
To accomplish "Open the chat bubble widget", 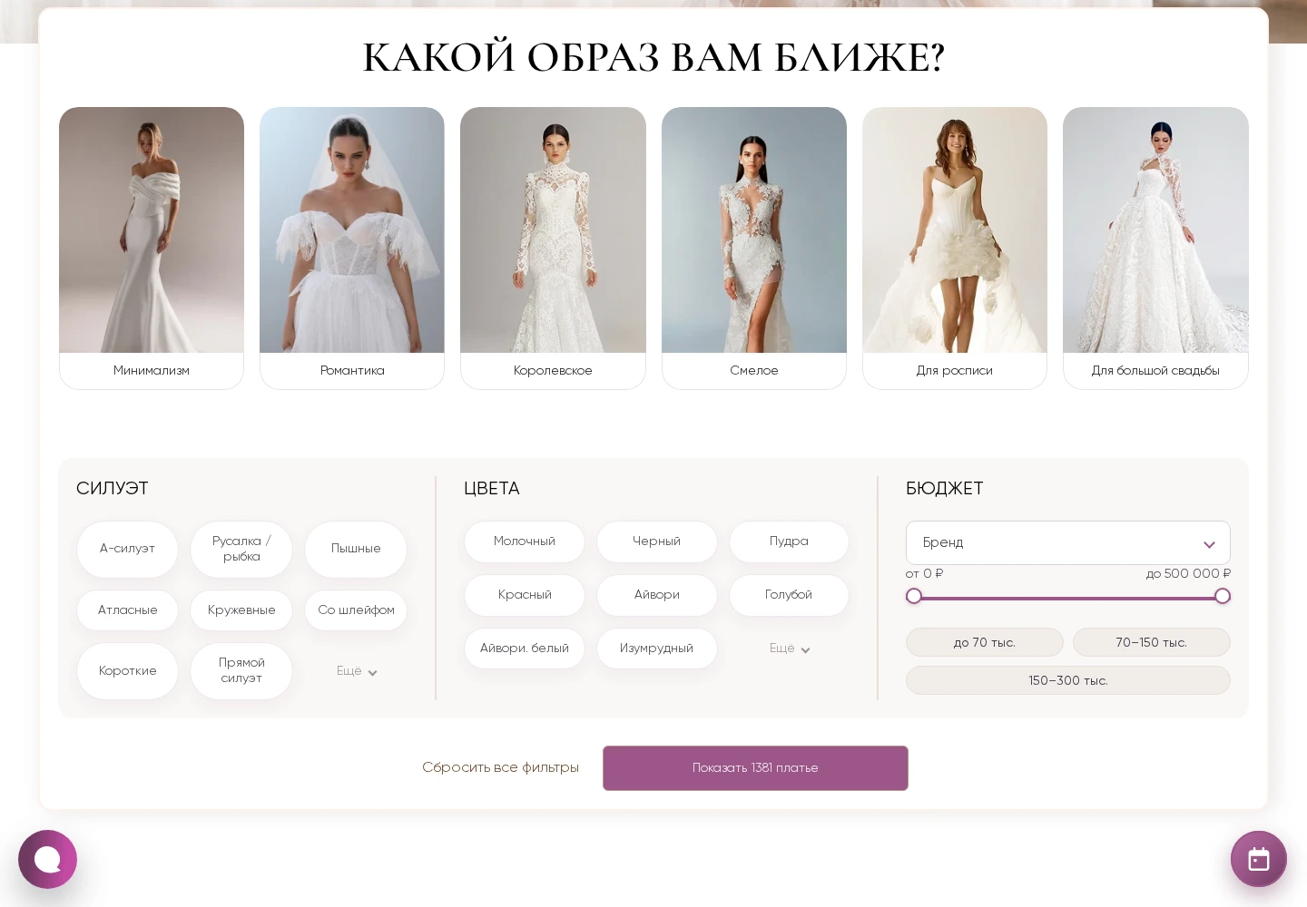I will click(47, 859).
